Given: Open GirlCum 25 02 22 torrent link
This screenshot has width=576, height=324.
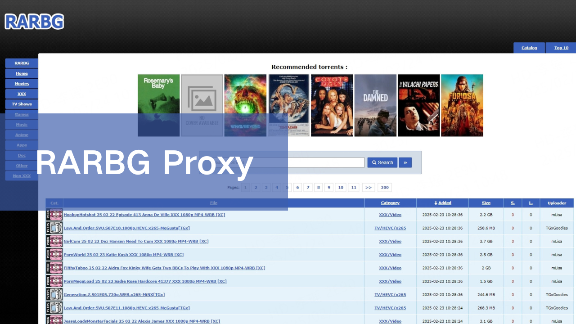Looking at the screenshot, I should point(136,241).
